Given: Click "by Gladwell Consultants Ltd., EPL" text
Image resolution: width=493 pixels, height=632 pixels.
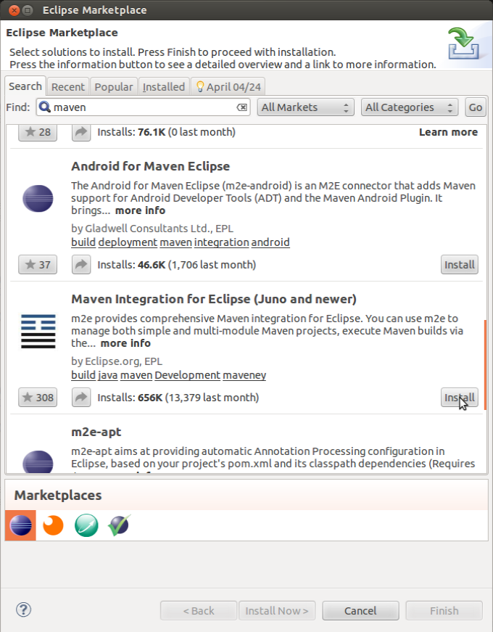Looking at the screenshot, I should click(152, 229).
